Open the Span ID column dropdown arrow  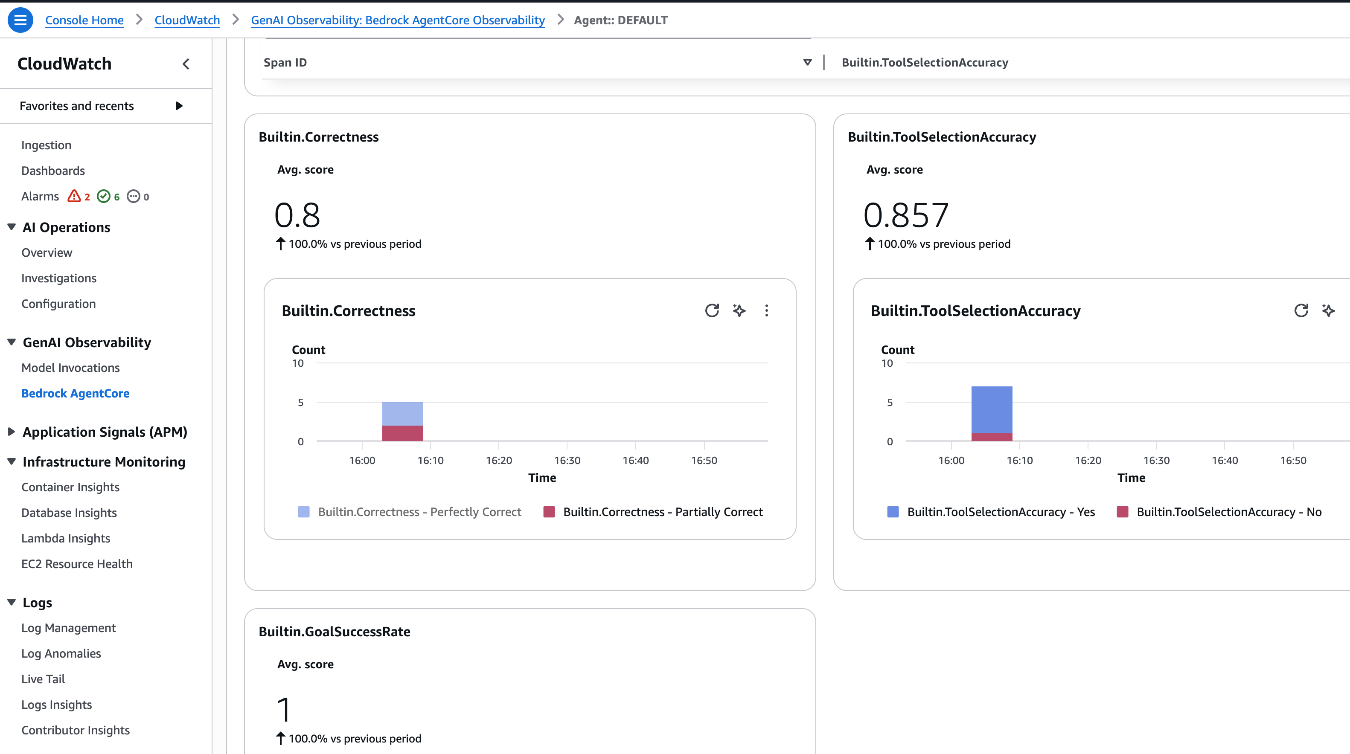click(x=807, y=62)
